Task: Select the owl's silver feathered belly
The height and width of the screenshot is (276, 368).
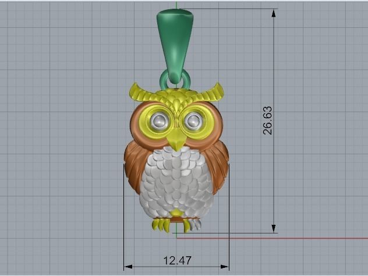Action: (176, 182)
